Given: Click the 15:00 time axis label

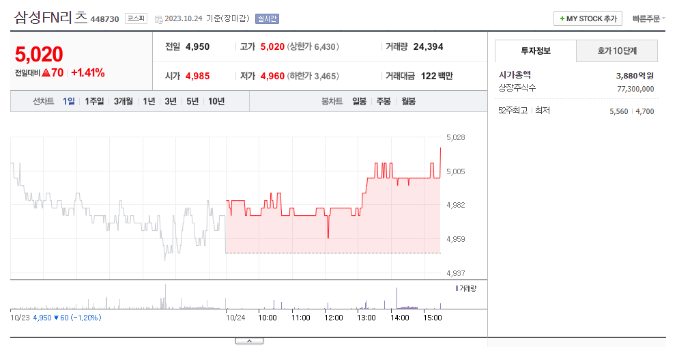Looking at the screenshot, I should pos(432,318).
